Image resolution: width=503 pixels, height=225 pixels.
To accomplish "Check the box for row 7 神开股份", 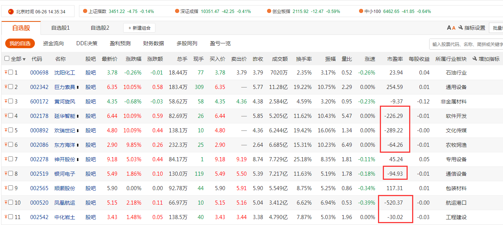I will click(x=11, y=159).
